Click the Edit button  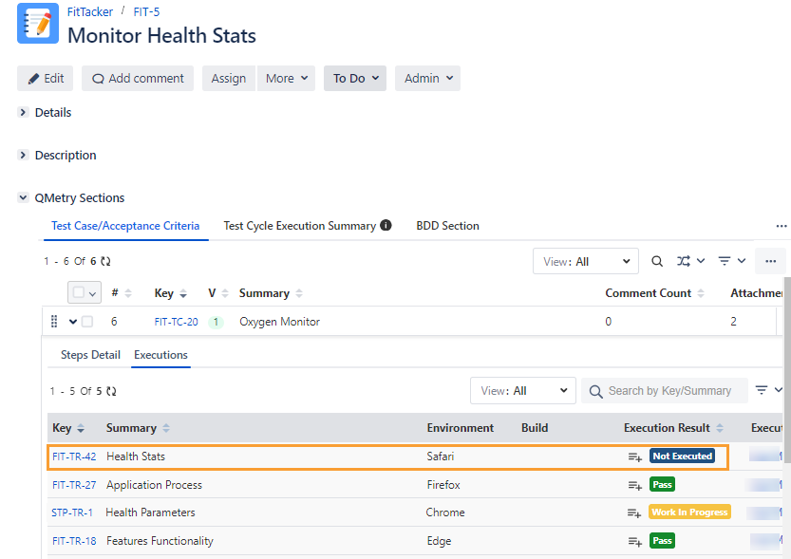tap(46, 78)
